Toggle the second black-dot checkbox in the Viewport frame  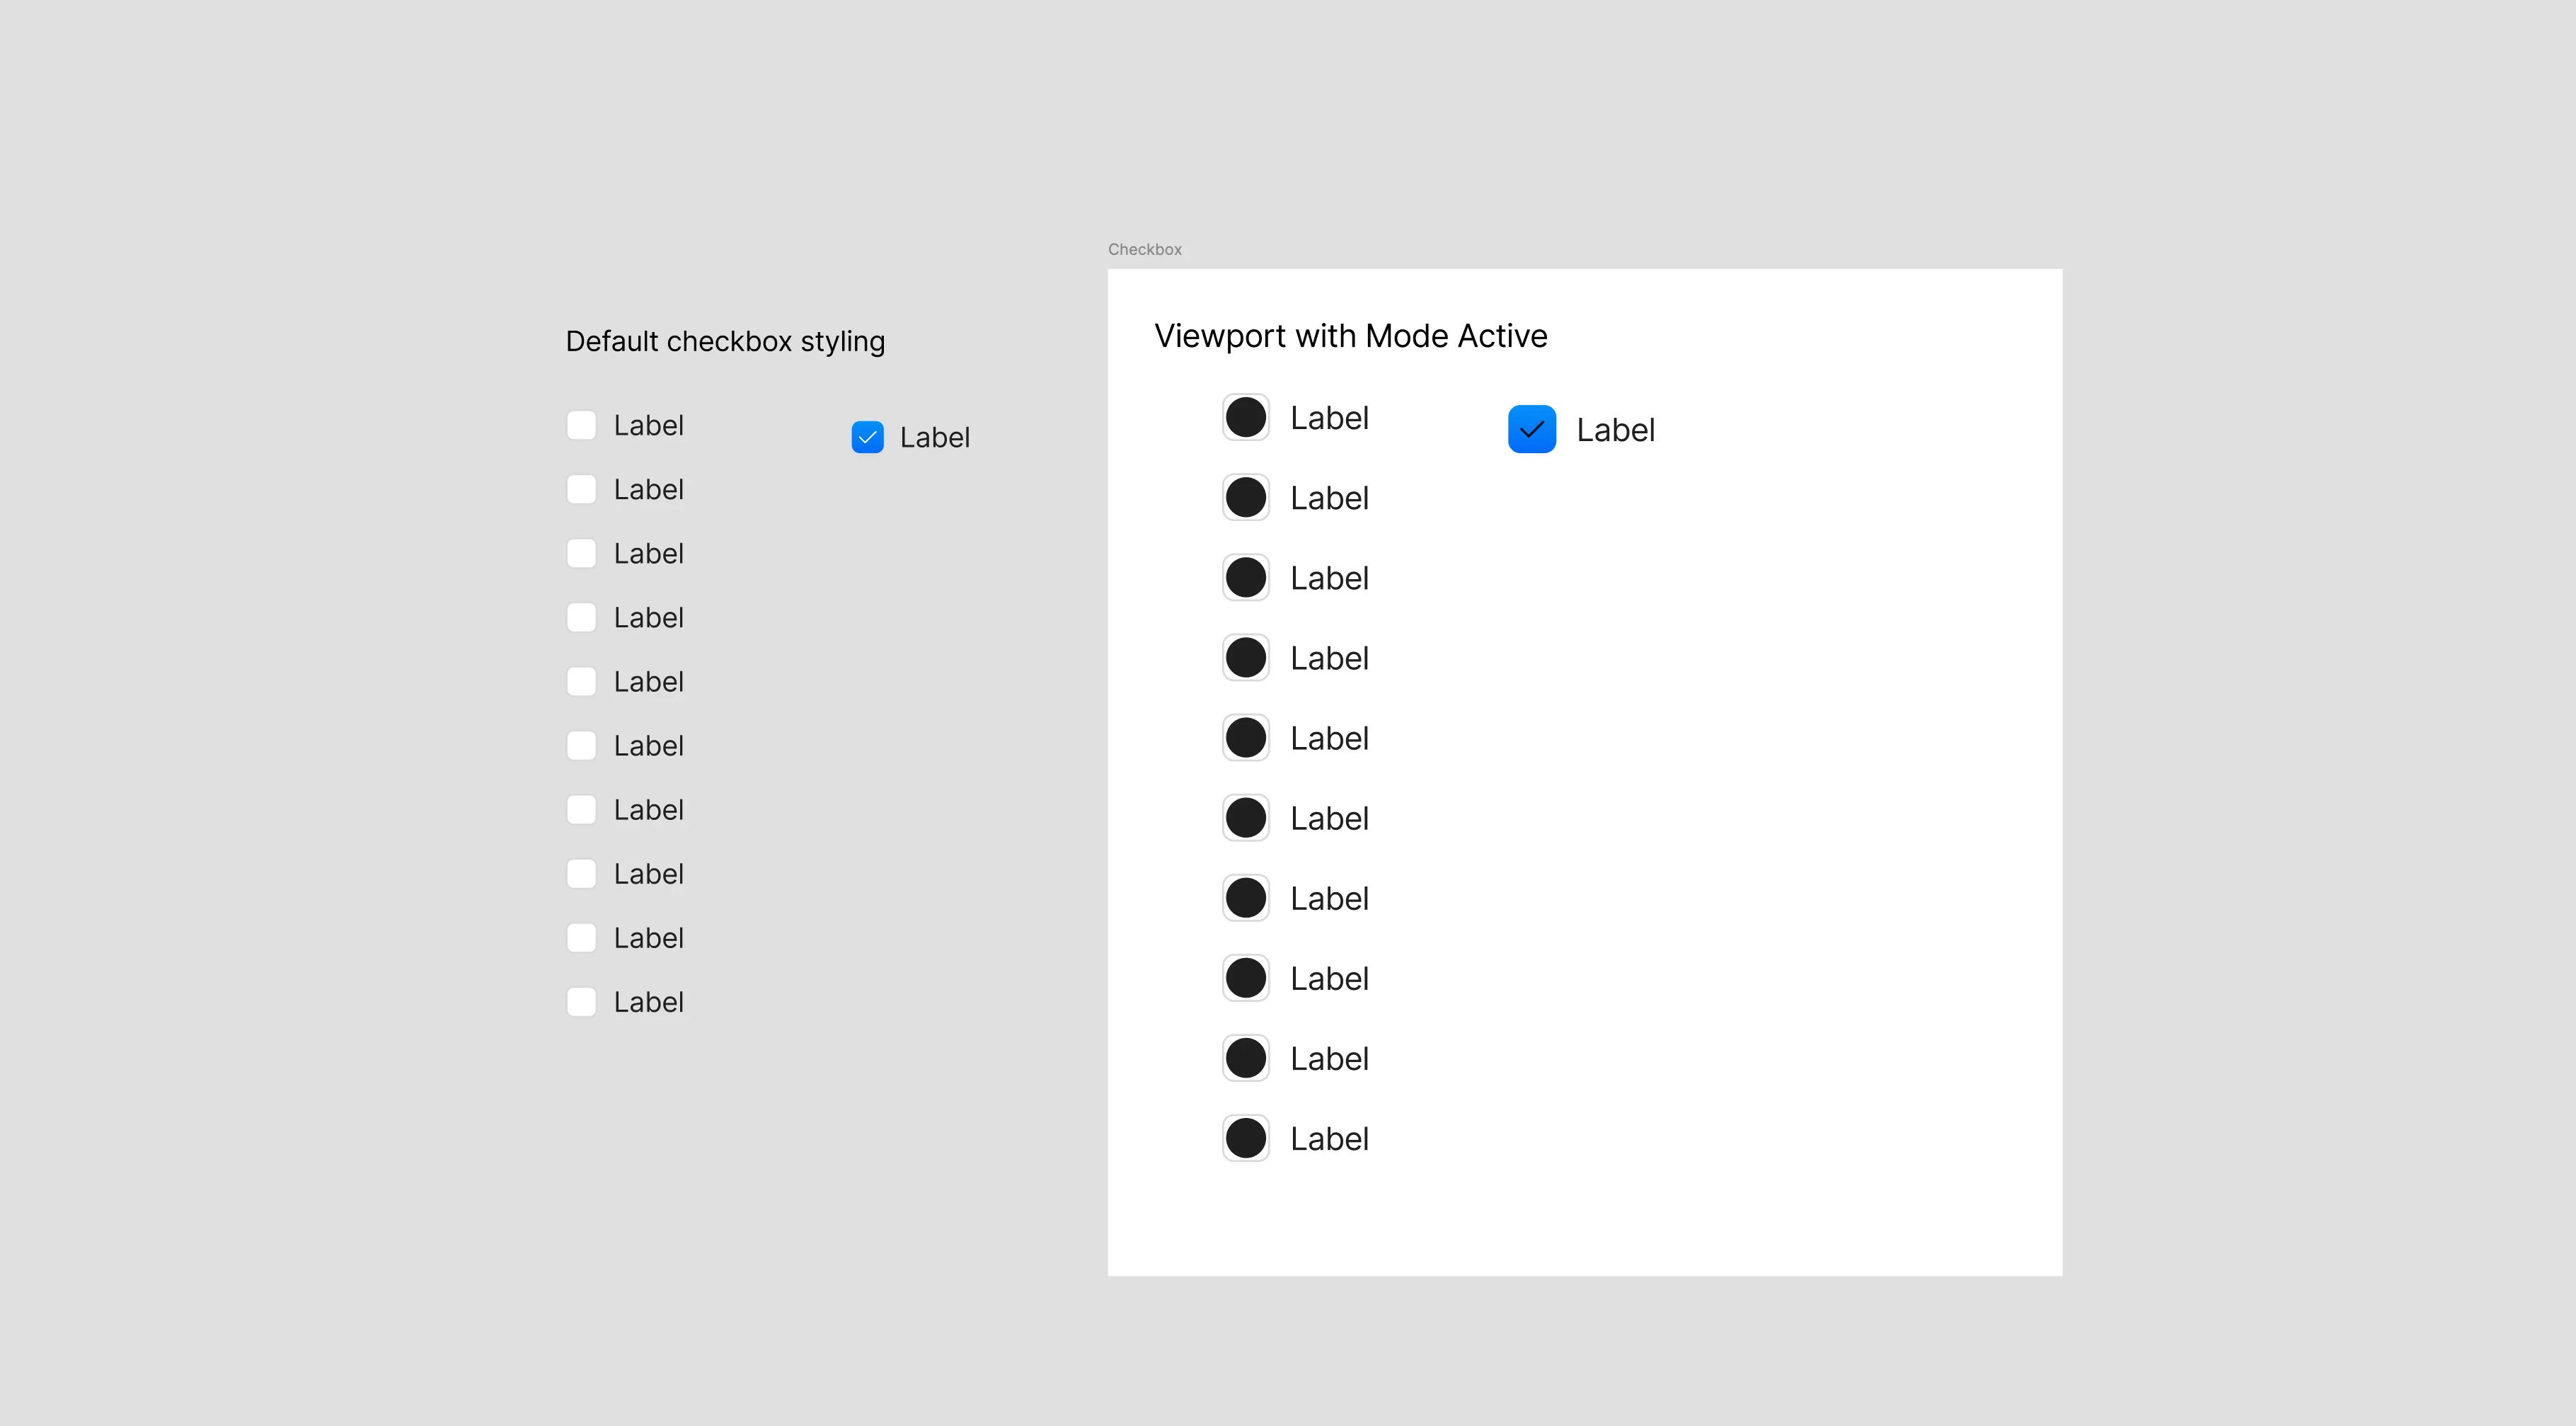pos(1246,497)
